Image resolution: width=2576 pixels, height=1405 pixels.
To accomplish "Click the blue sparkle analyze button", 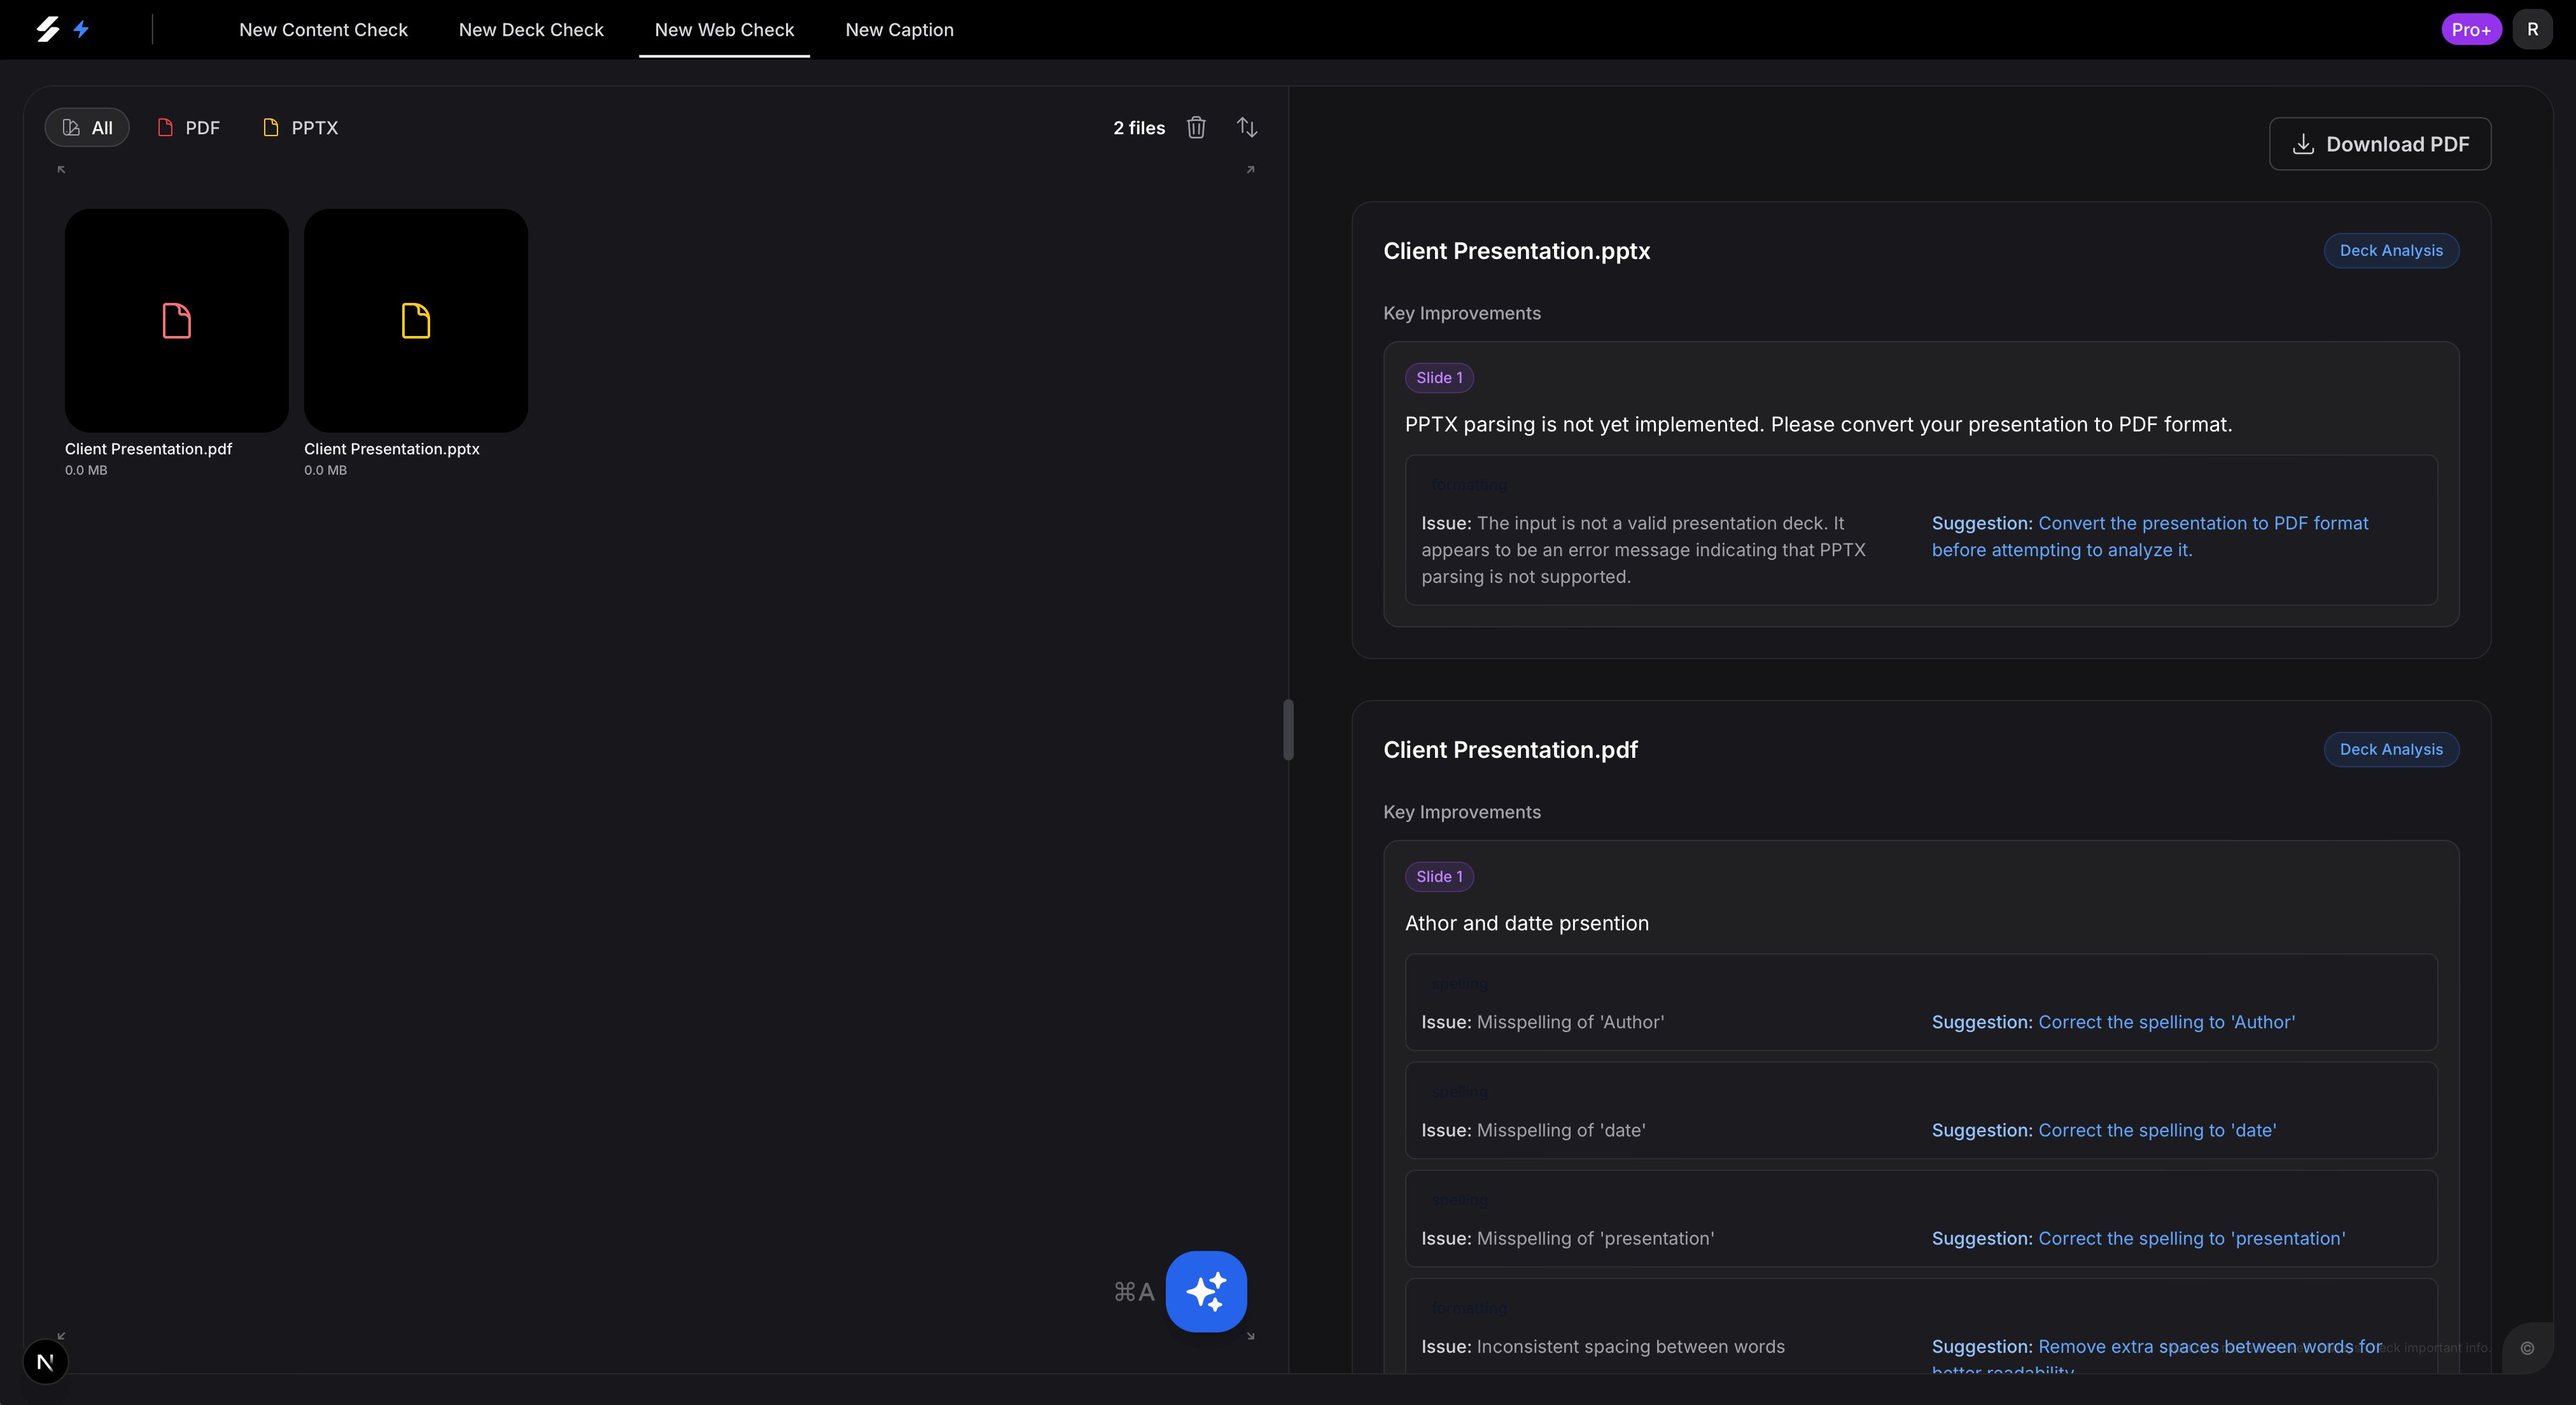I will [x=1206, y=1291].
